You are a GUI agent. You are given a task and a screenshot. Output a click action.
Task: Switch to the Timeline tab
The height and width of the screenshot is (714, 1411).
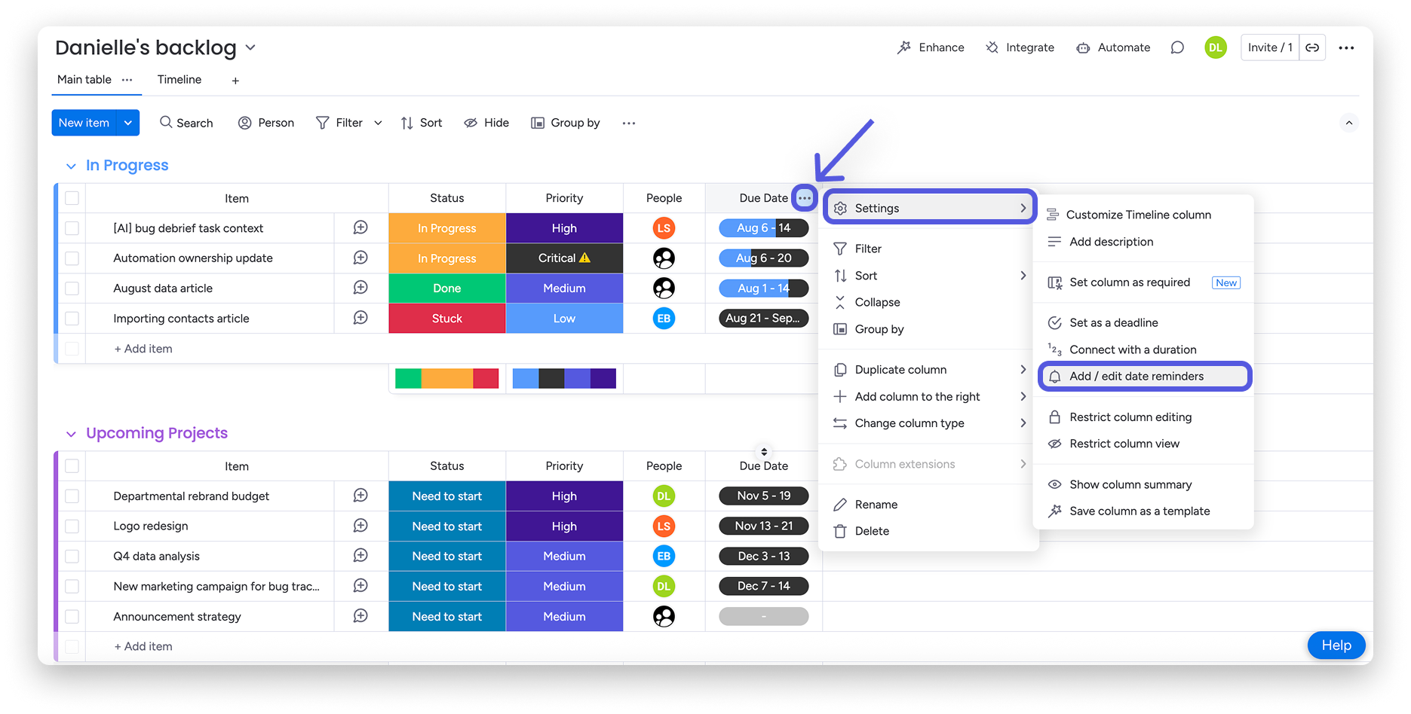point(179,80)
